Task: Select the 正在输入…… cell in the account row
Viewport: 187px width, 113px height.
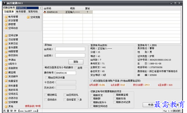Action: click(73, 12)
